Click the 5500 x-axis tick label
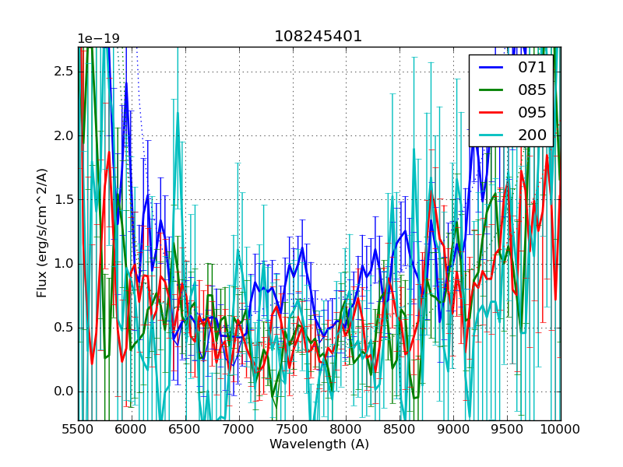This screenshot has height=467, width=623. [x=78, y=429]
